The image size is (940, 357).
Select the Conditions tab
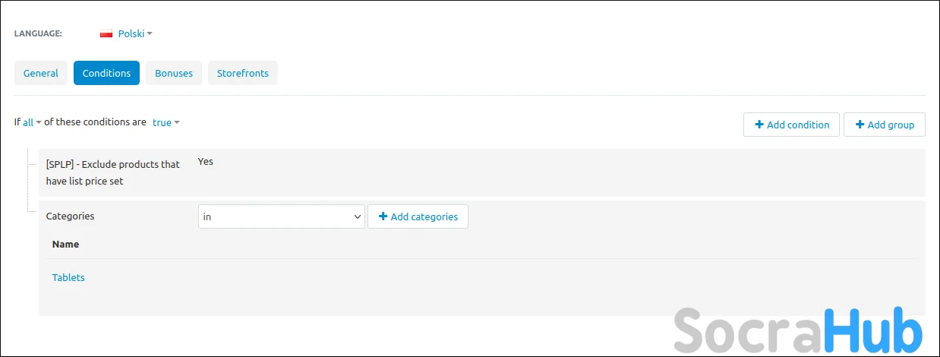106,73
